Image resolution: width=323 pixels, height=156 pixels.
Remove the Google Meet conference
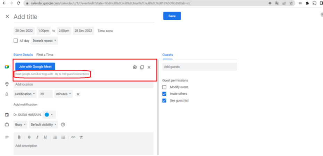pyautogui.click(x=149, y=67)
